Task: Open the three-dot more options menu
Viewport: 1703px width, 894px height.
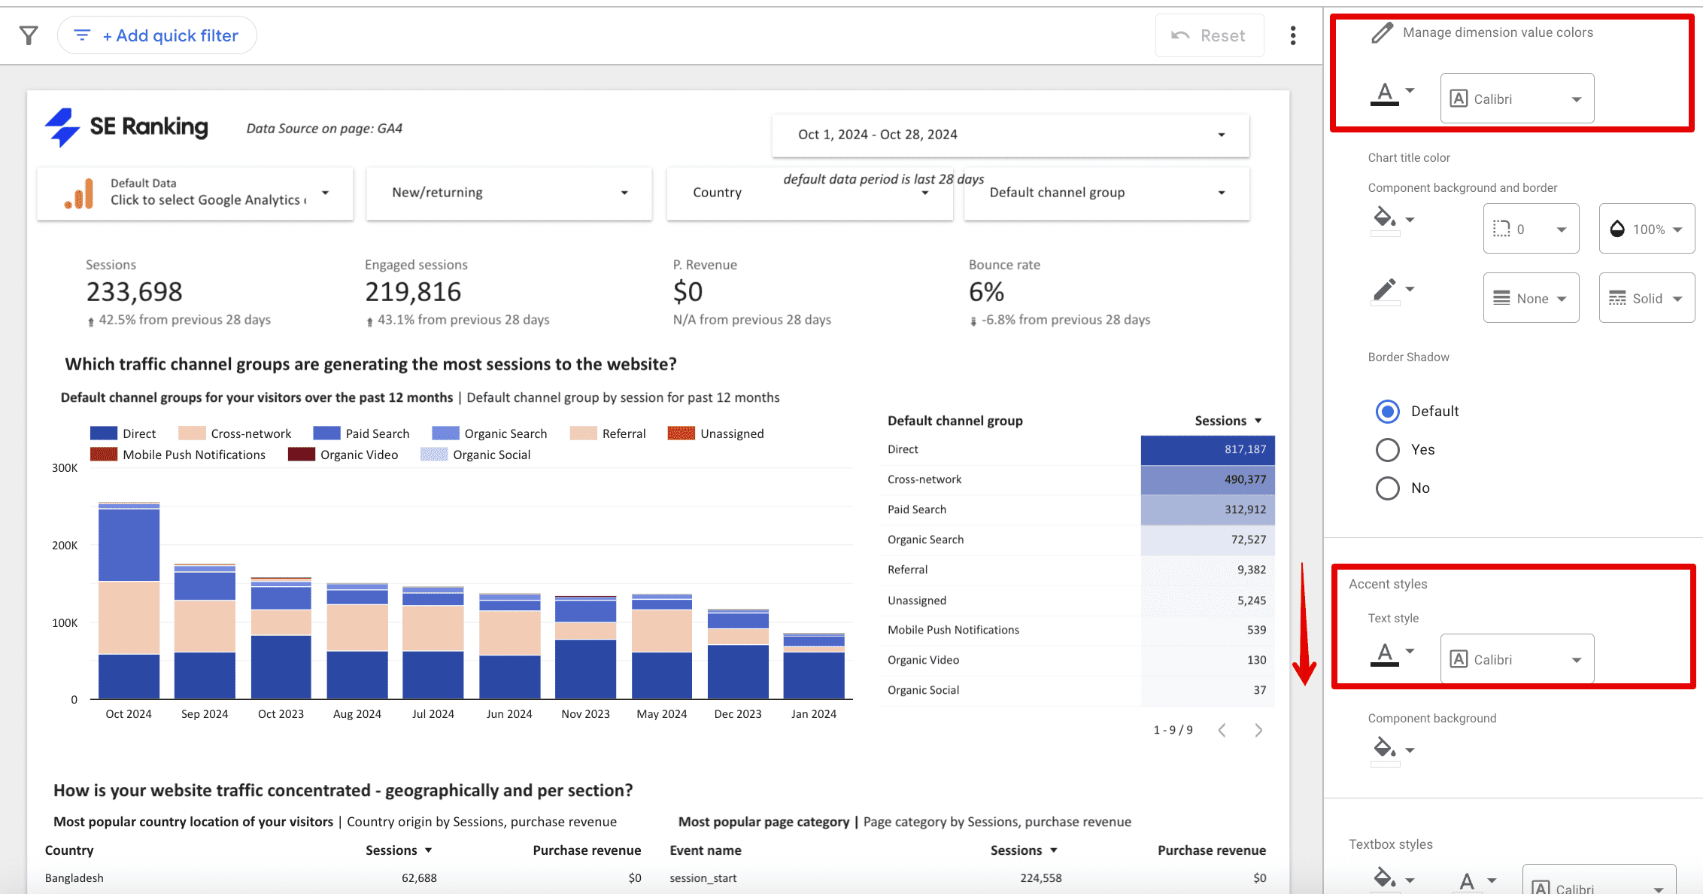Action: pyautogui.click(x=1293, y=35)
